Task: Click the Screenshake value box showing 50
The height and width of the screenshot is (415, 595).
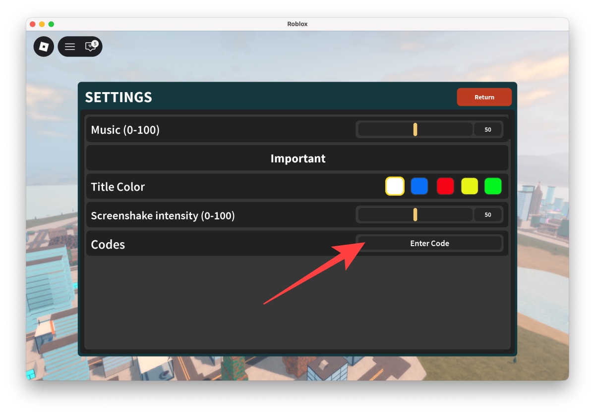Action: [488, 214]
